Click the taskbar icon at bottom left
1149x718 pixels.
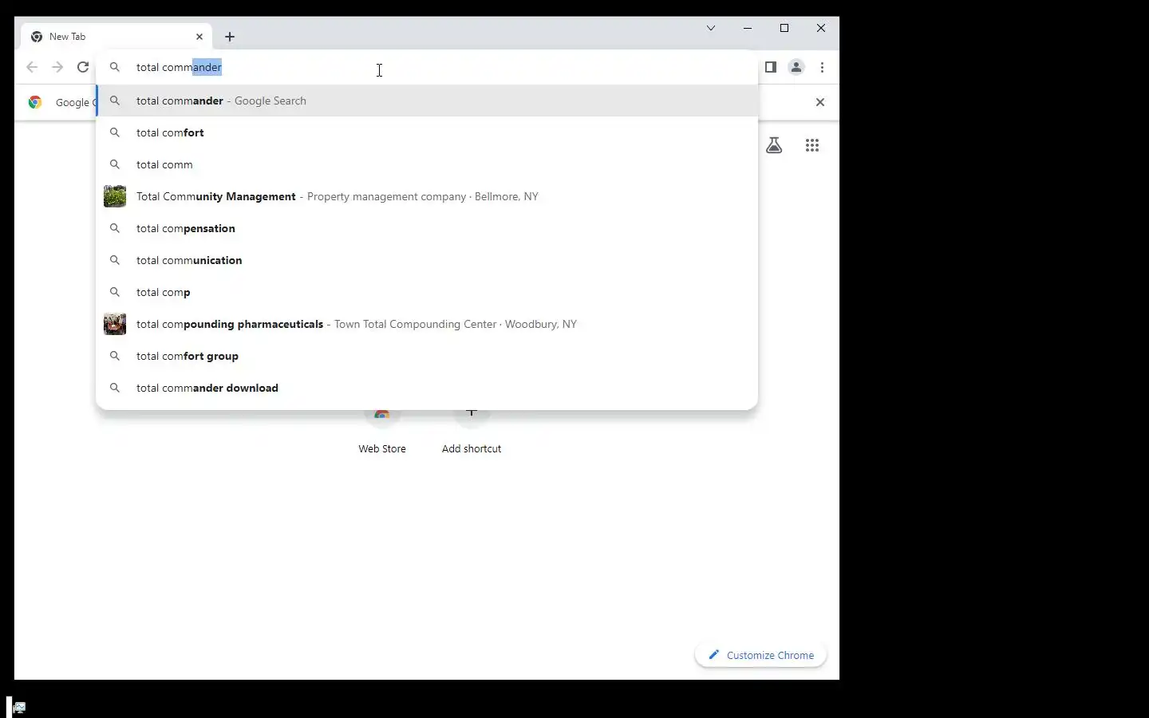click(x=19, y=707)
